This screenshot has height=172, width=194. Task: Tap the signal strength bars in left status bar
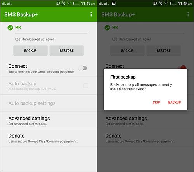pyautogui.click(x=7, y=3)
